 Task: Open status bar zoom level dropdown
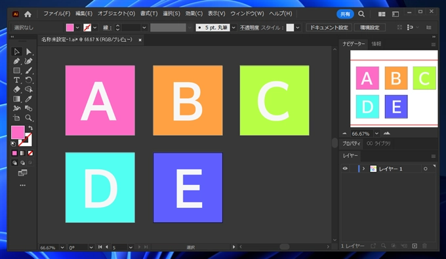[x=62, y=247]
